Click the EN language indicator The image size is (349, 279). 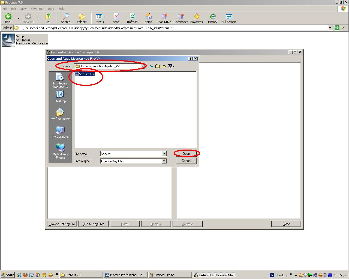click(x=272, y=275)
